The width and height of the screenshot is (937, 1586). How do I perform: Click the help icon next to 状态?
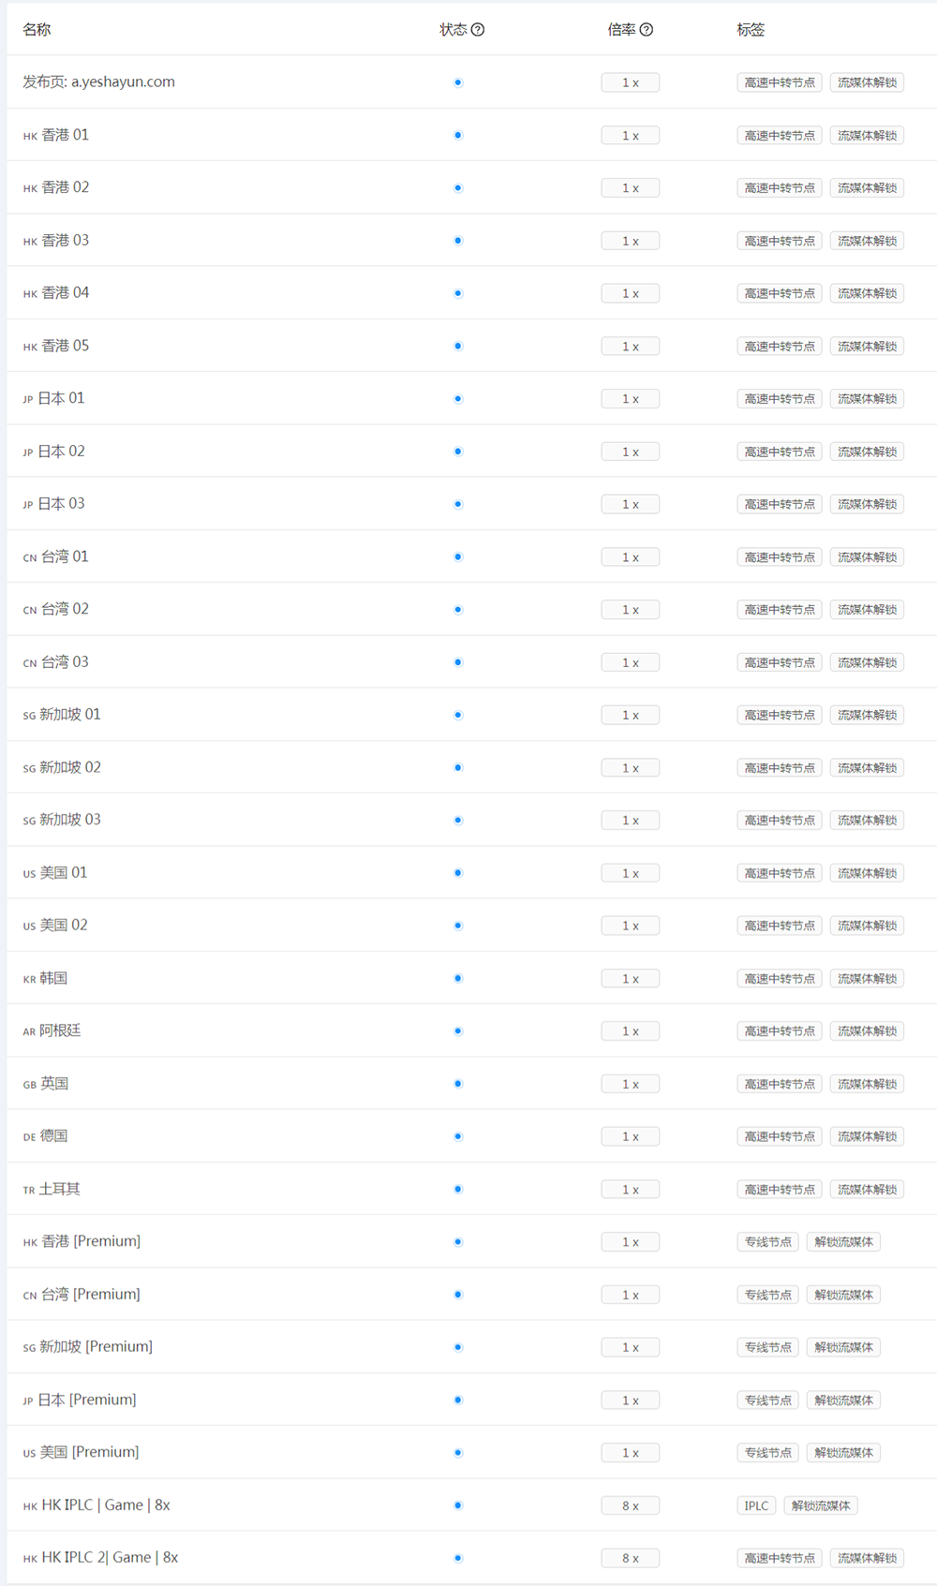[478, 30]
